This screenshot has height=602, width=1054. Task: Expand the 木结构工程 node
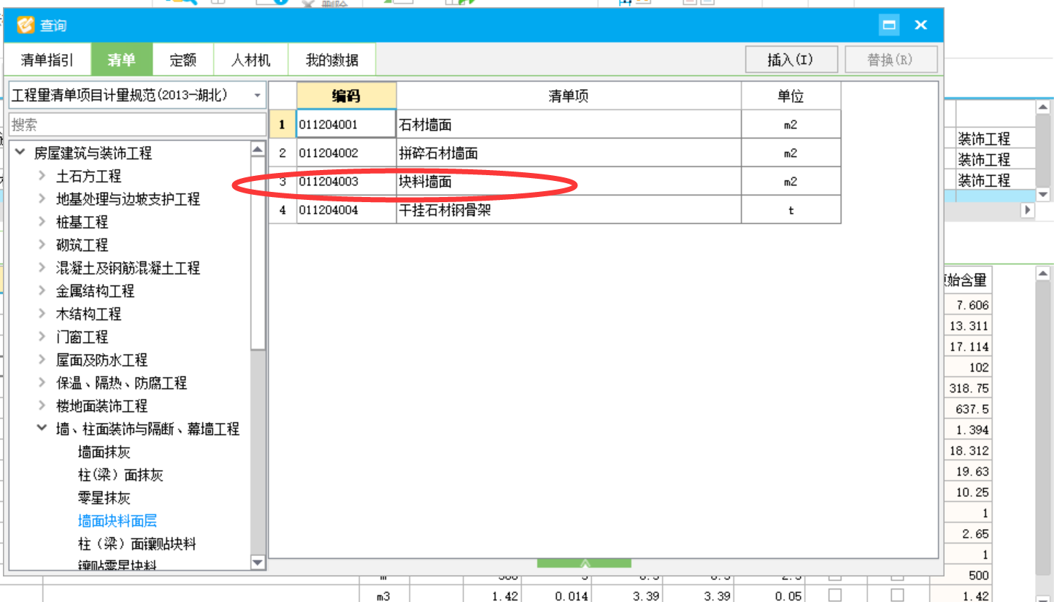pyautogui.click(x=42, y=314)
